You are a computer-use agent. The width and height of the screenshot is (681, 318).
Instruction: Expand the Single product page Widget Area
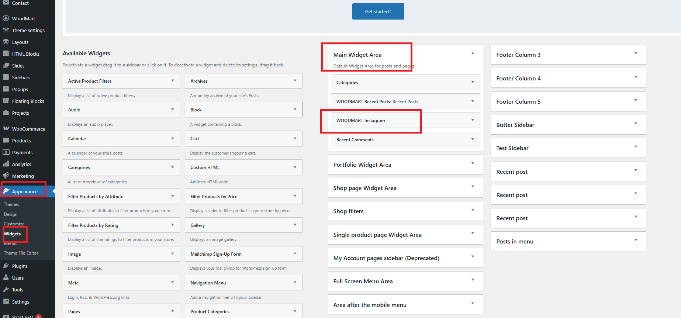coord(473,233)
